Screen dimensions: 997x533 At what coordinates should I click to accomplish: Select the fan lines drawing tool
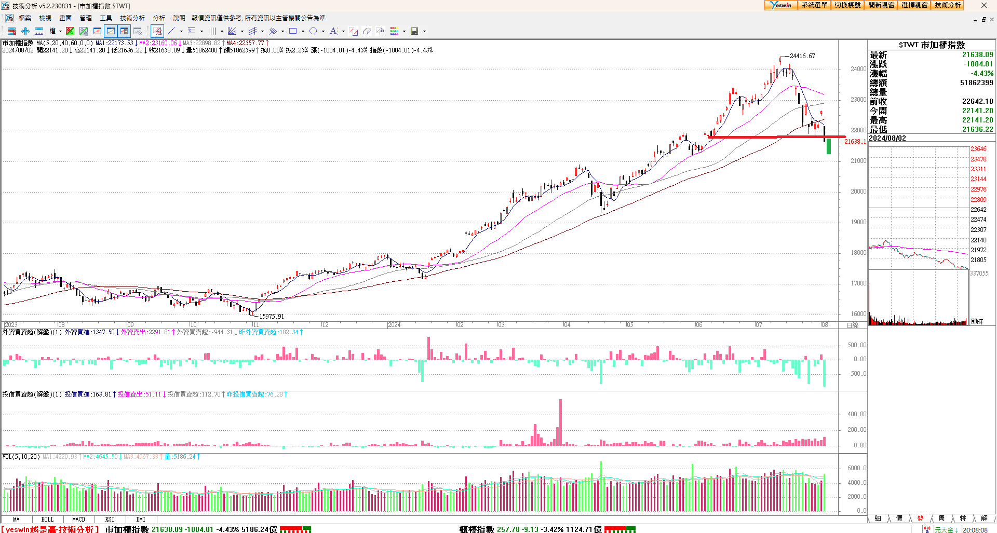coord(232,31)
